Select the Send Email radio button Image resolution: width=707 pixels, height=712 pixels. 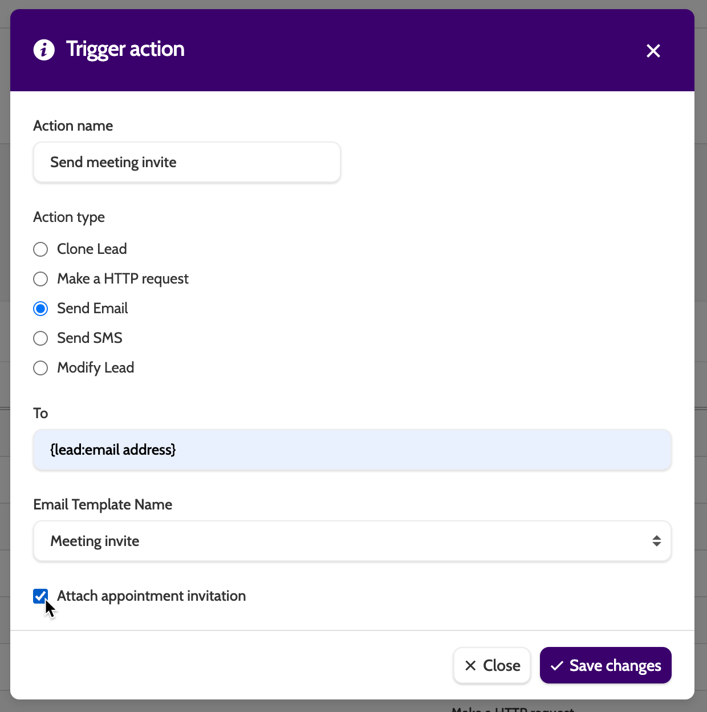[40, 309]
